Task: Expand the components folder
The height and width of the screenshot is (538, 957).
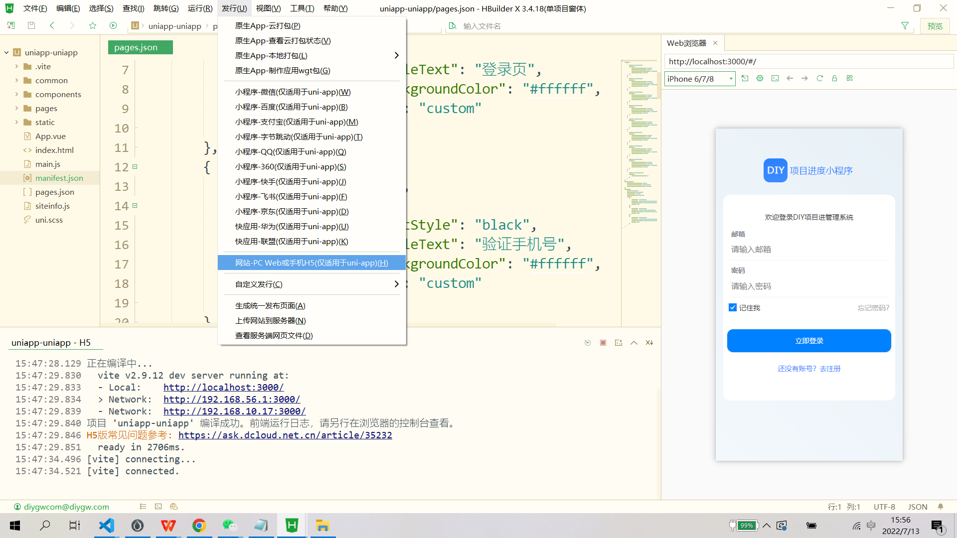Action: [x=16, y=94]
